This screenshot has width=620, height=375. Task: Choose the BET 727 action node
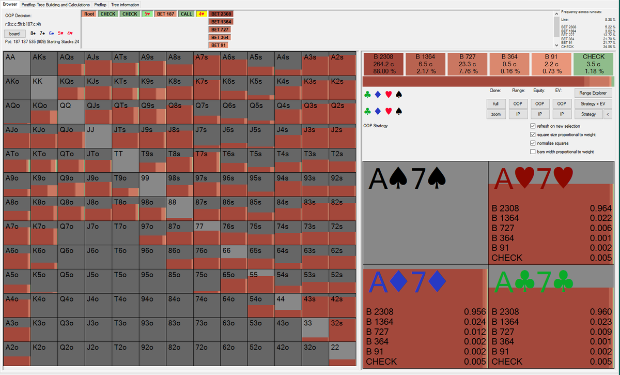pos(220,29)
